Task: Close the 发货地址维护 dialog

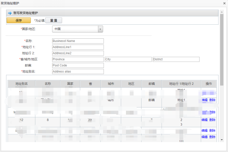Action: coord(224,3)
